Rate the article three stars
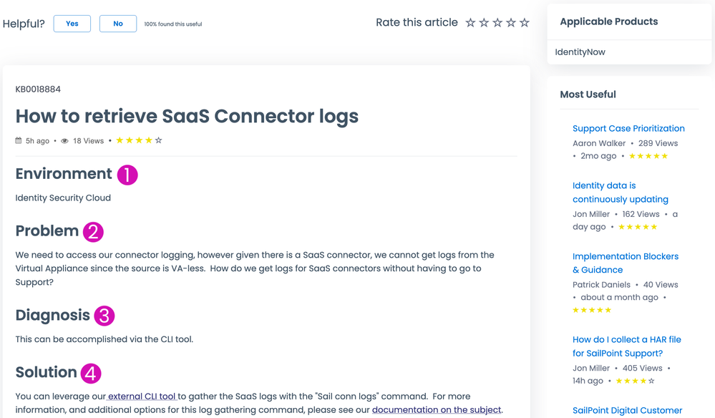 497,23
